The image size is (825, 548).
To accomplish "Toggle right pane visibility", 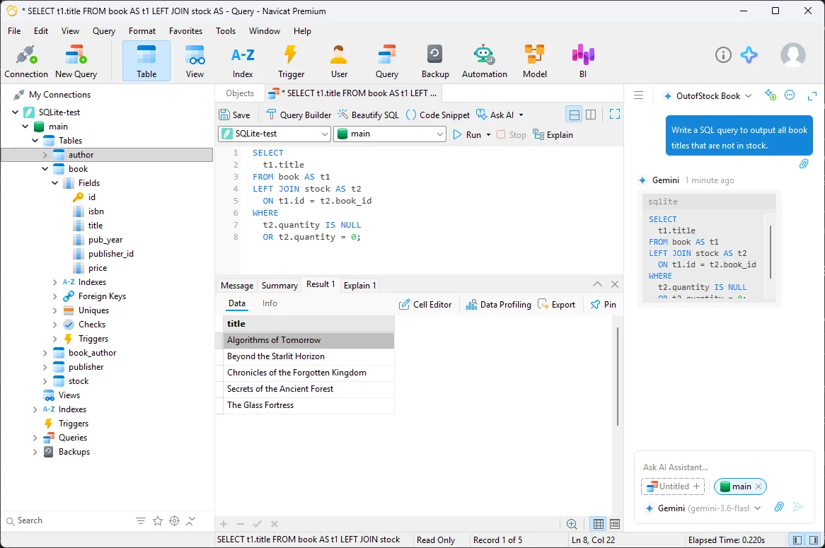I will tap(814, 540).
